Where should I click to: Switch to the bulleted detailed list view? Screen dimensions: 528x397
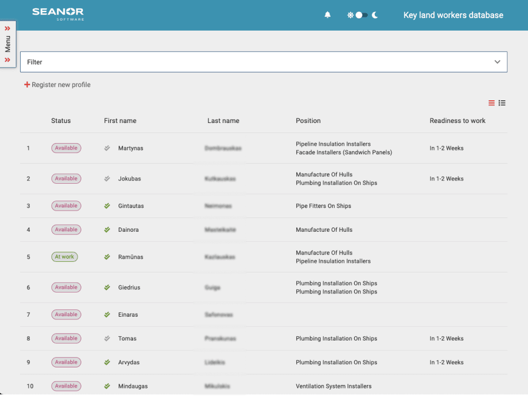point(502,103)
